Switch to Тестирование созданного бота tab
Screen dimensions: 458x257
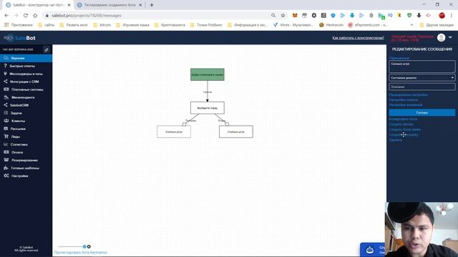109,5
